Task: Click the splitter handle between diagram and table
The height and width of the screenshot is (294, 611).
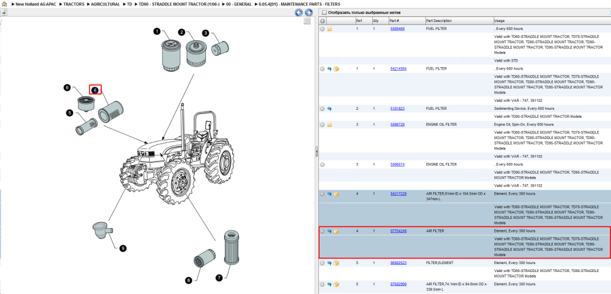Action: tap(316, 152)
